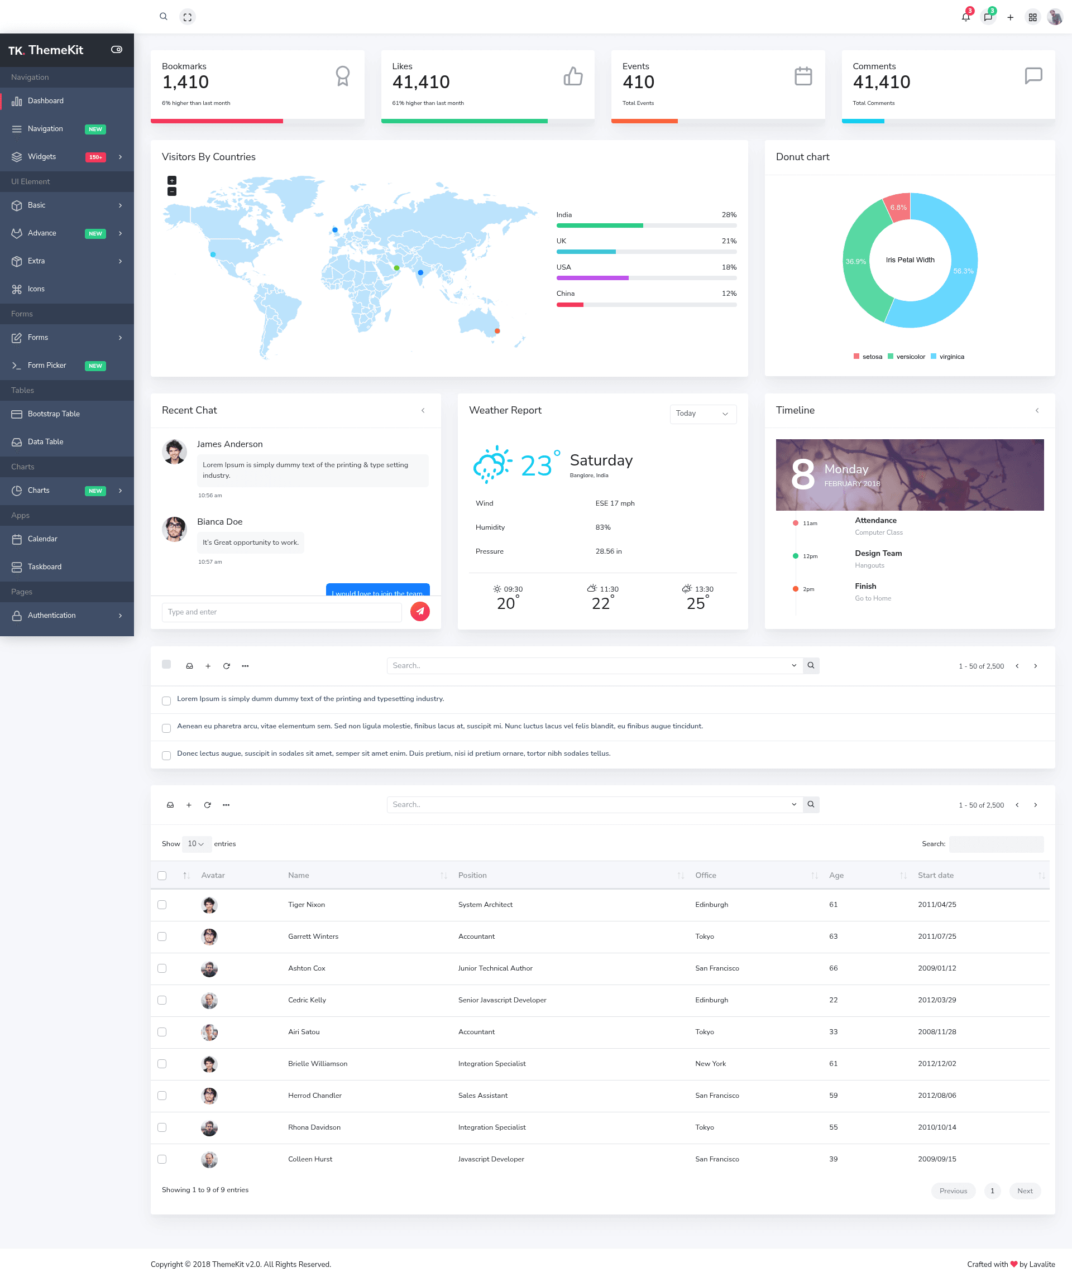The image size is (1072, 1282).
Task: Click search button beside the data table Search field
Action: (811, 805)
